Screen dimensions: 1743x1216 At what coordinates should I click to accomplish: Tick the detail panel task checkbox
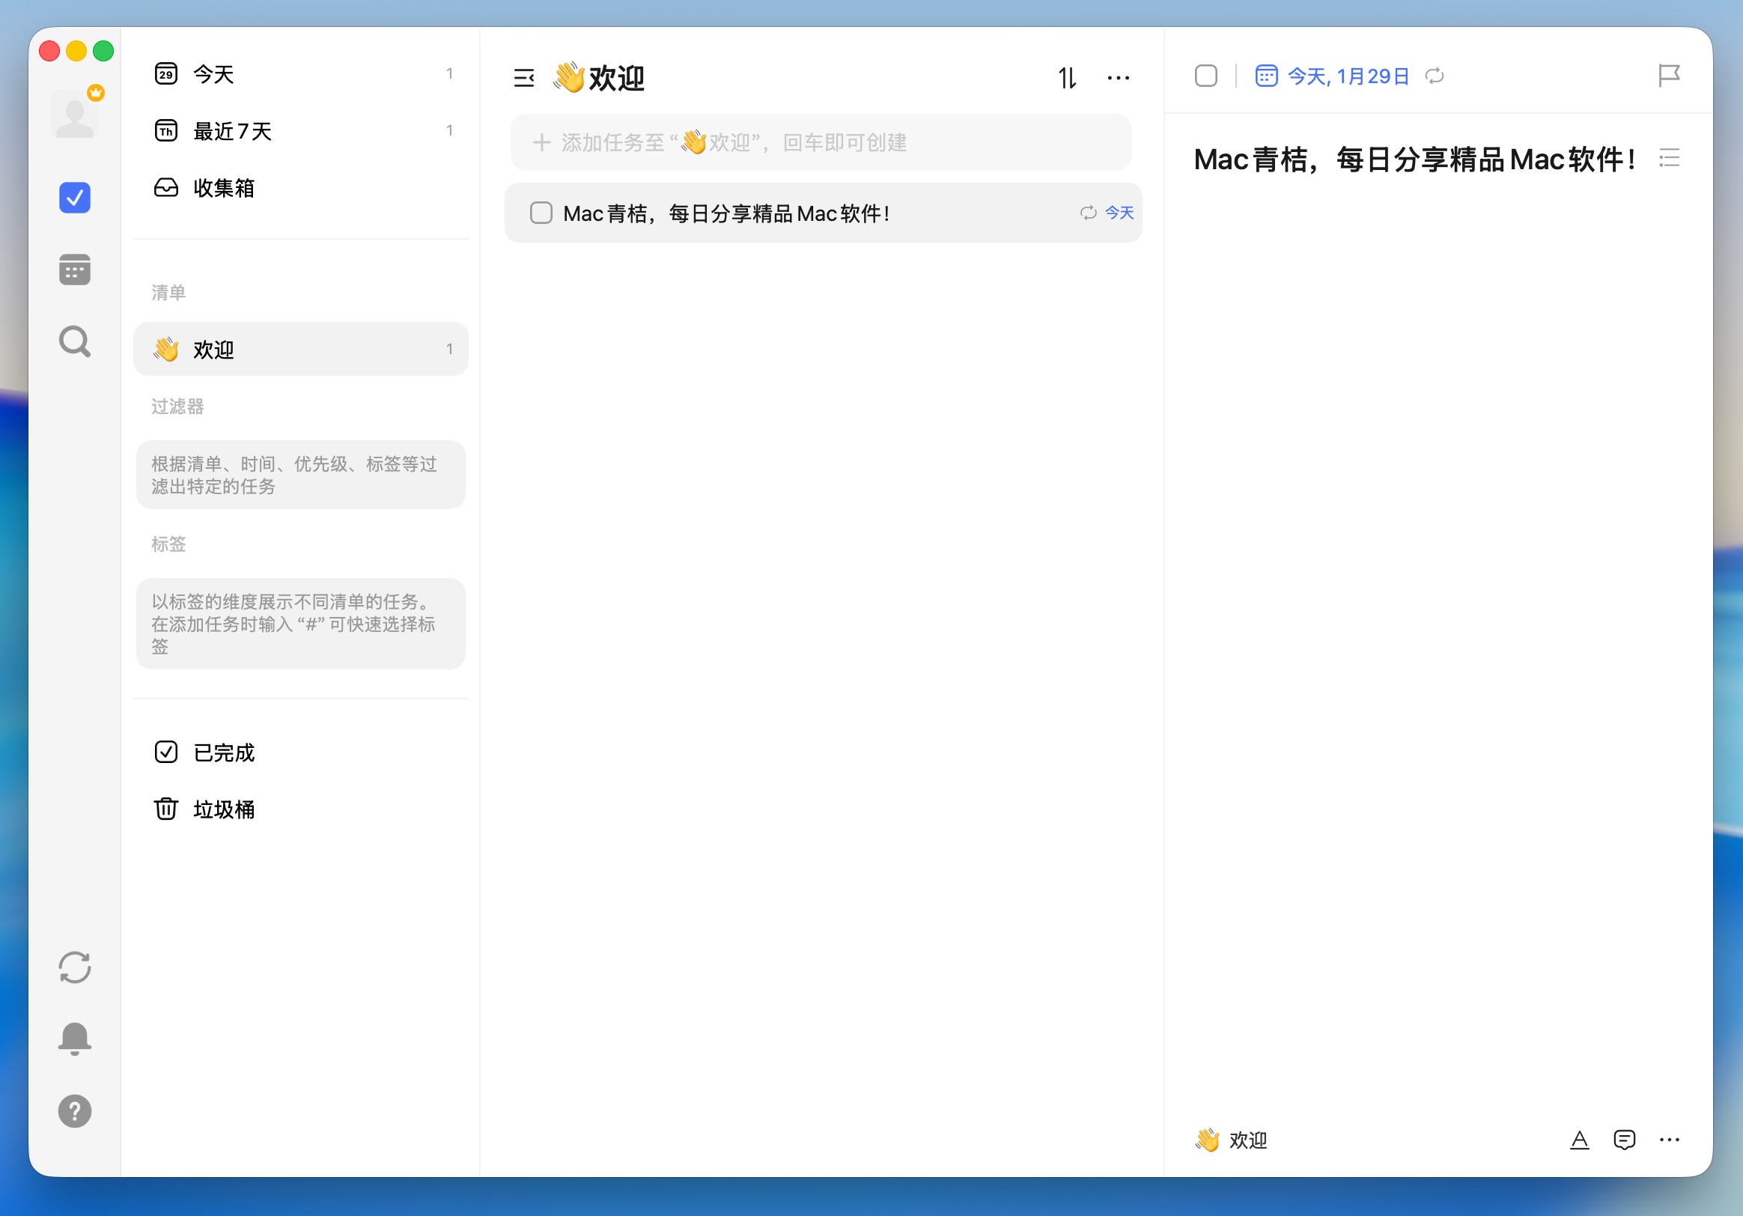tap(1205, 76)
